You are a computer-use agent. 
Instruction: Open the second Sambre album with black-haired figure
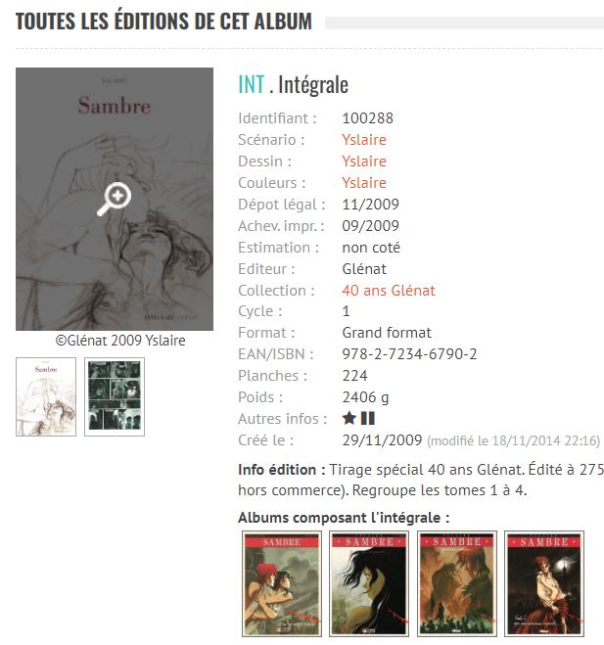coord(369,583)
